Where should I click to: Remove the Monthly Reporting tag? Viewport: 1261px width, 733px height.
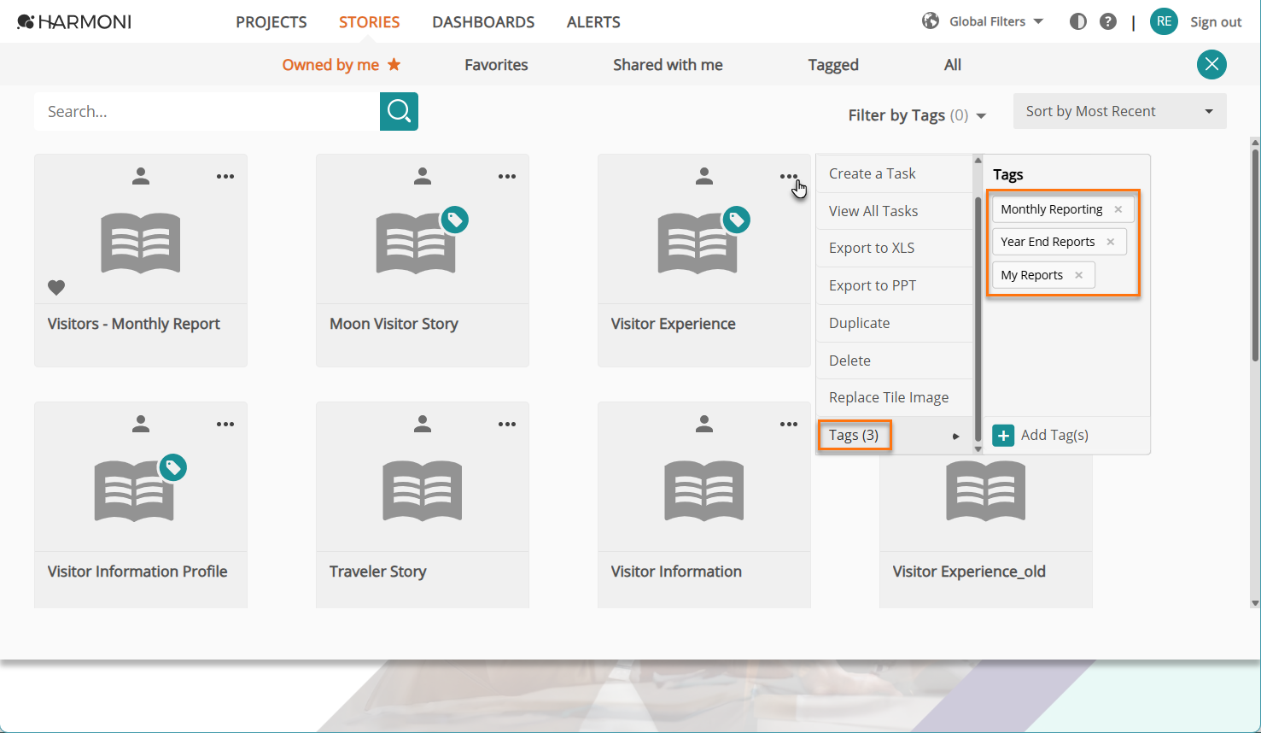click(1118, 209)
